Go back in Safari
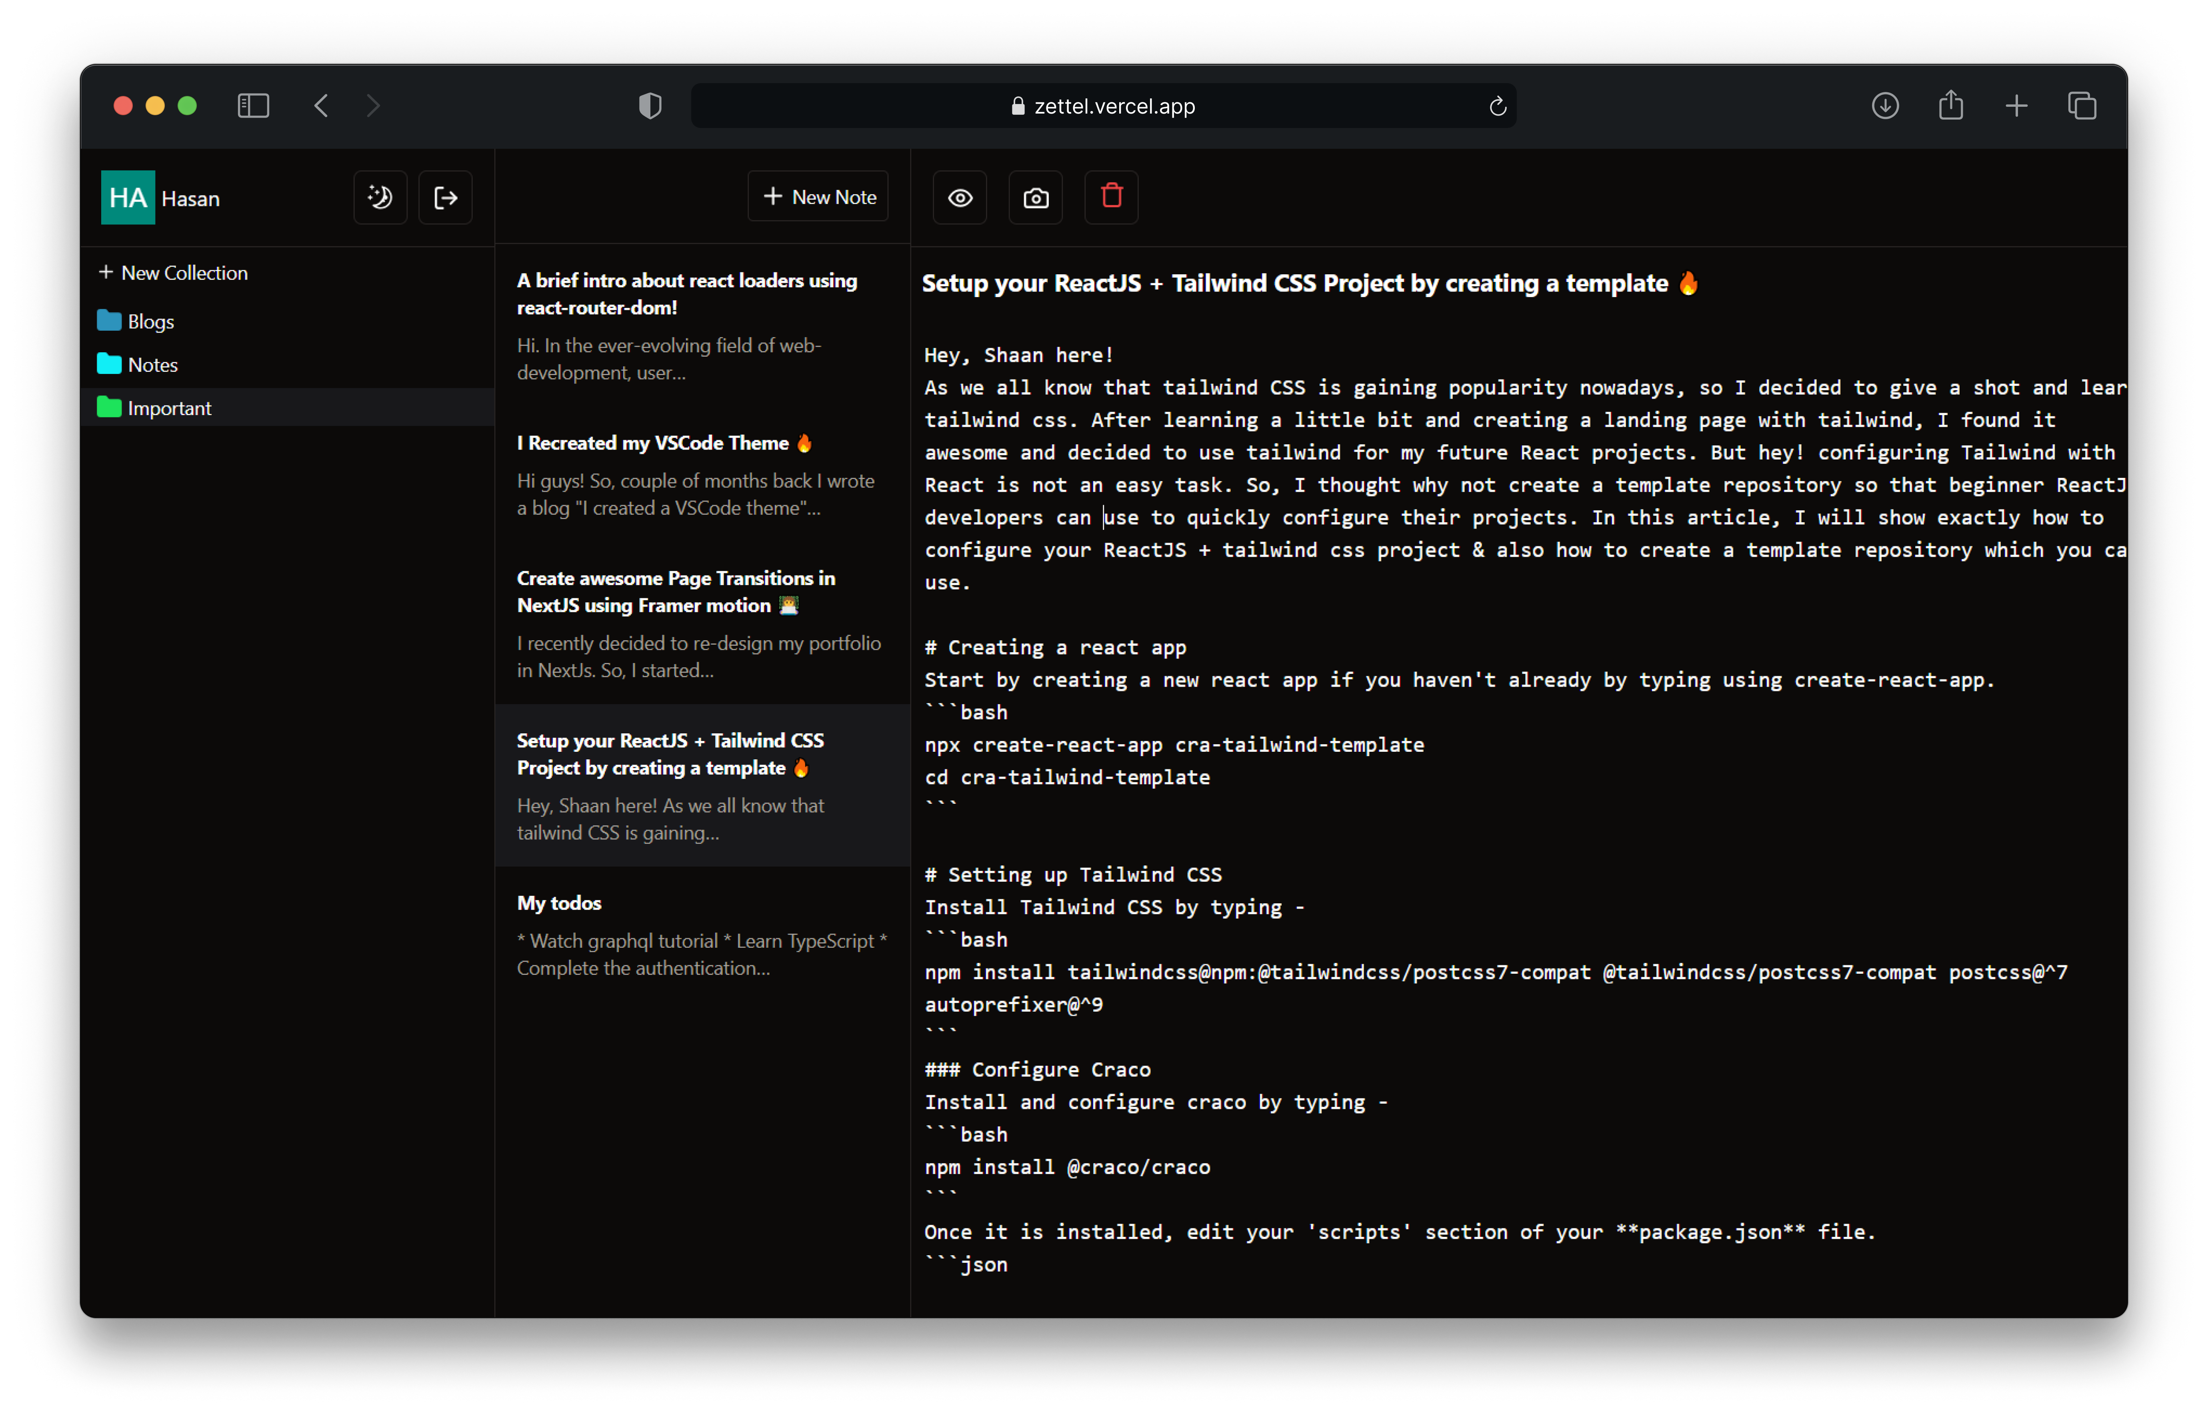The image size is (2208, 1414). pyautogui.click(x=320, y=106)
